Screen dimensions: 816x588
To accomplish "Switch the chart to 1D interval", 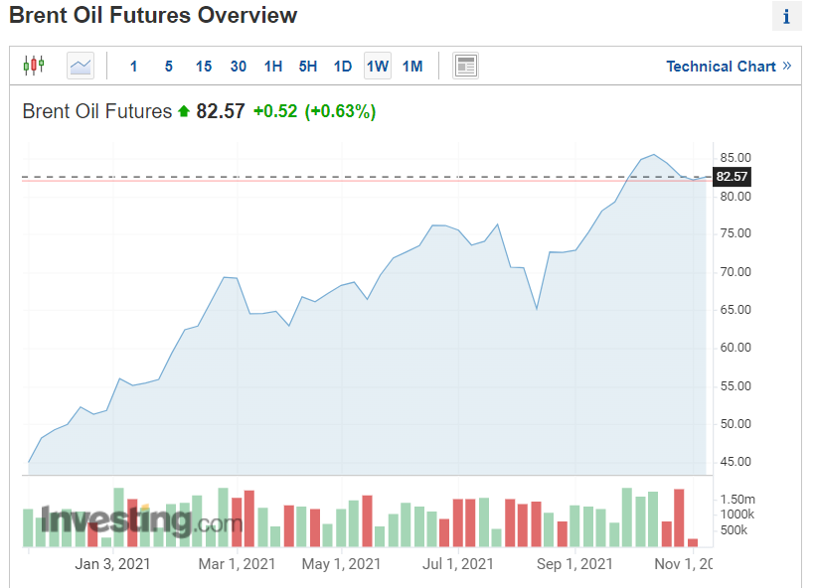I will [343, 67].
